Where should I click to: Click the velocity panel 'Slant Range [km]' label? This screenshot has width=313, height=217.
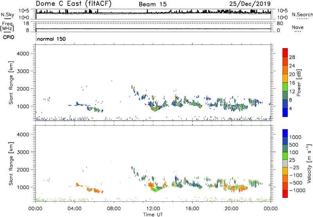[x=11, y=163]
